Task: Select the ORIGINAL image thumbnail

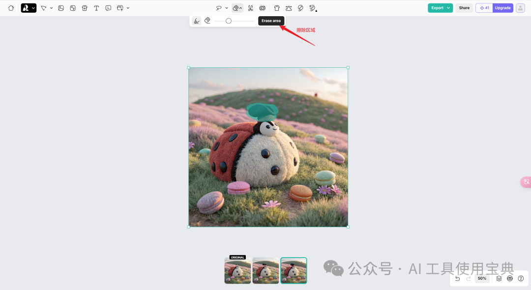Action: click(x=237, y=270)
